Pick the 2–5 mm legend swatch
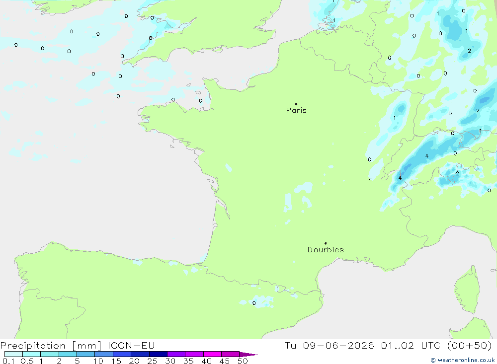Viewport: 497px width, 364px height. pos(68,354)
